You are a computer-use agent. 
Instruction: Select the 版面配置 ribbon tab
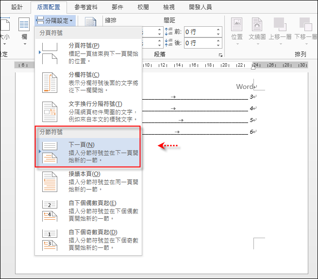[49, 7]
